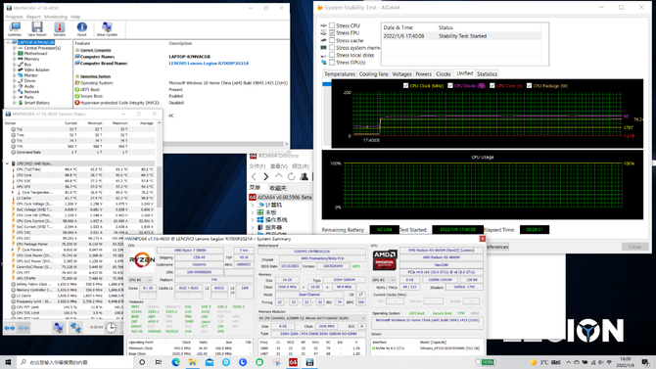The height and width of the screenshot is (369, 656).
Task: Enable the Stress CPU checkbox
Action: click(x=332, y=25)
